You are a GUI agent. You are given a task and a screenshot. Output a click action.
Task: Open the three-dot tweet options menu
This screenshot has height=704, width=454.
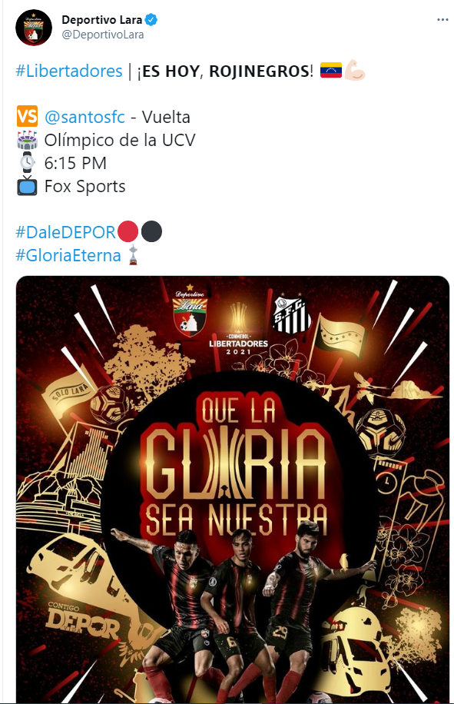pos(442,20)
